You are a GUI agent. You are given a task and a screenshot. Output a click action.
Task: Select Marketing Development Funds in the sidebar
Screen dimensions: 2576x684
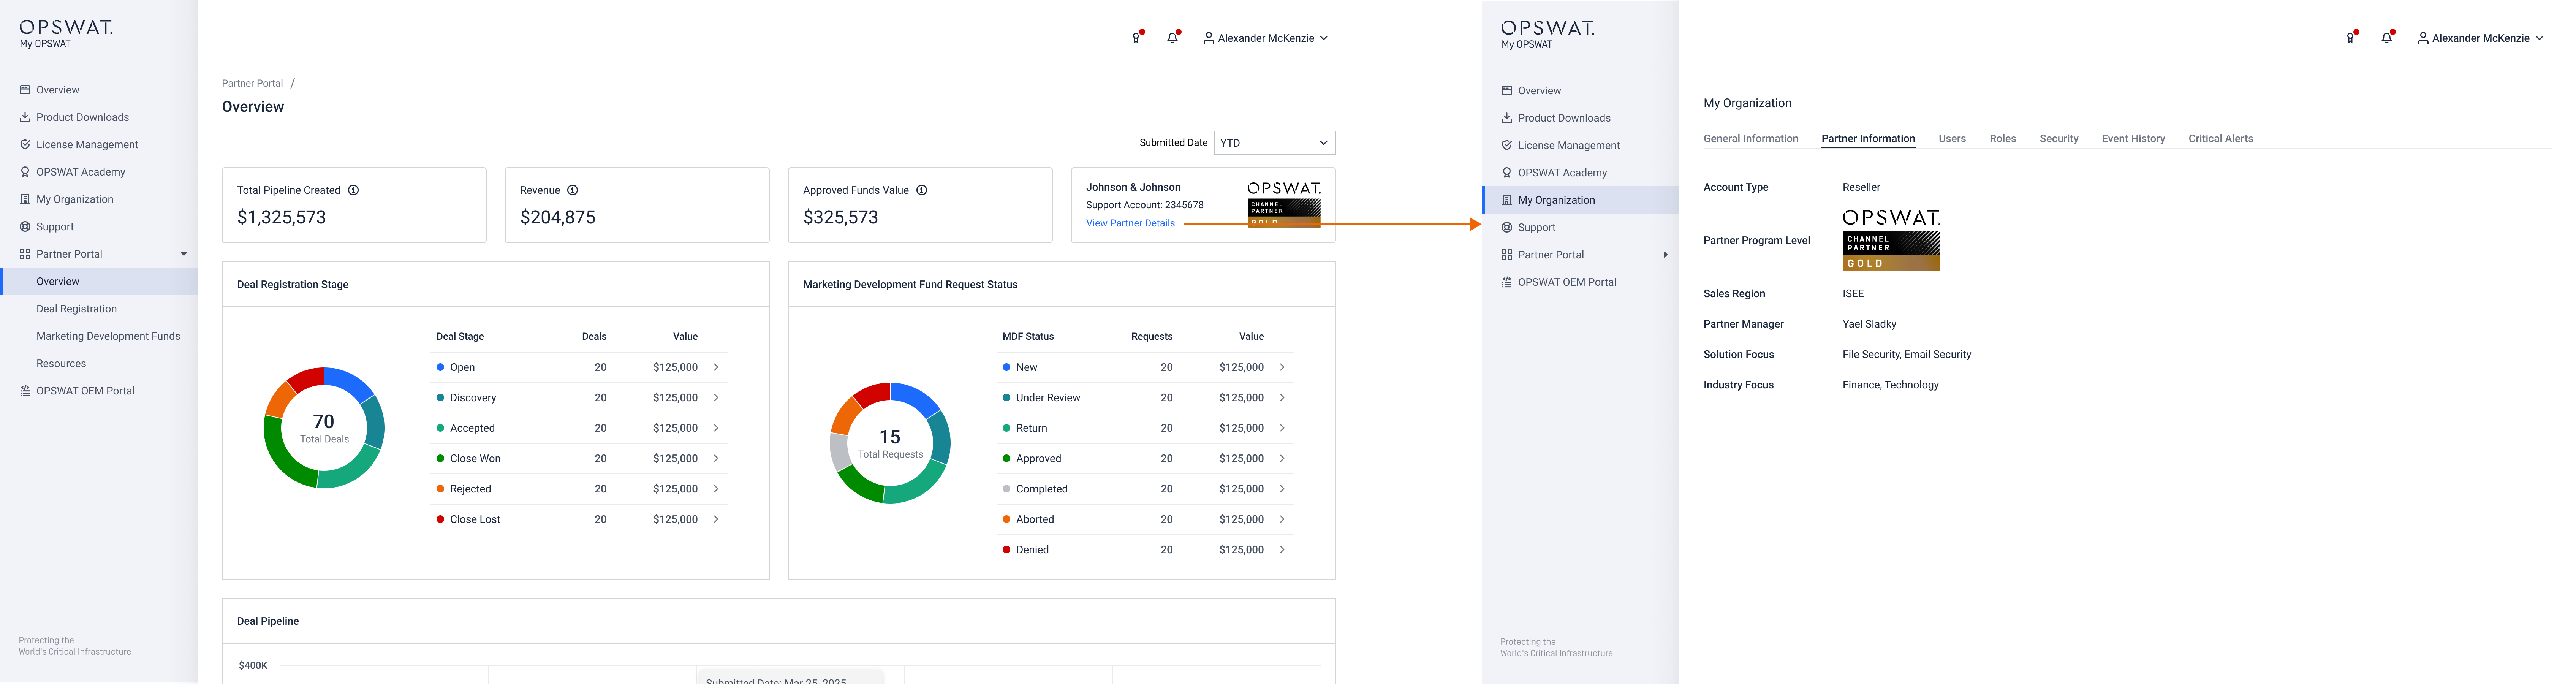(108, 336)
